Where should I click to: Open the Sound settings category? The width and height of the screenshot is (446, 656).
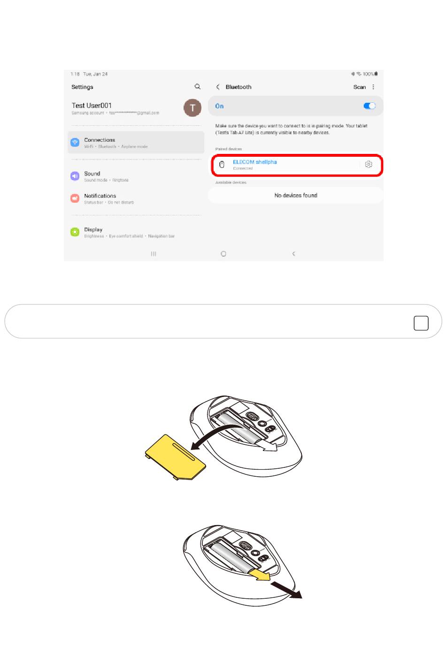tap(136, 176)
